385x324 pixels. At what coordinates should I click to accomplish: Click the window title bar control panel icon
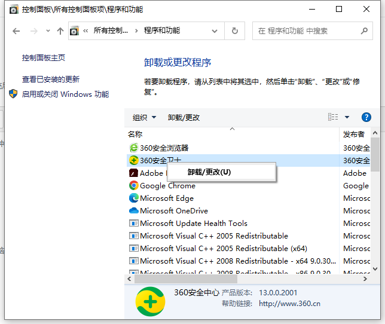click(14, 10)
